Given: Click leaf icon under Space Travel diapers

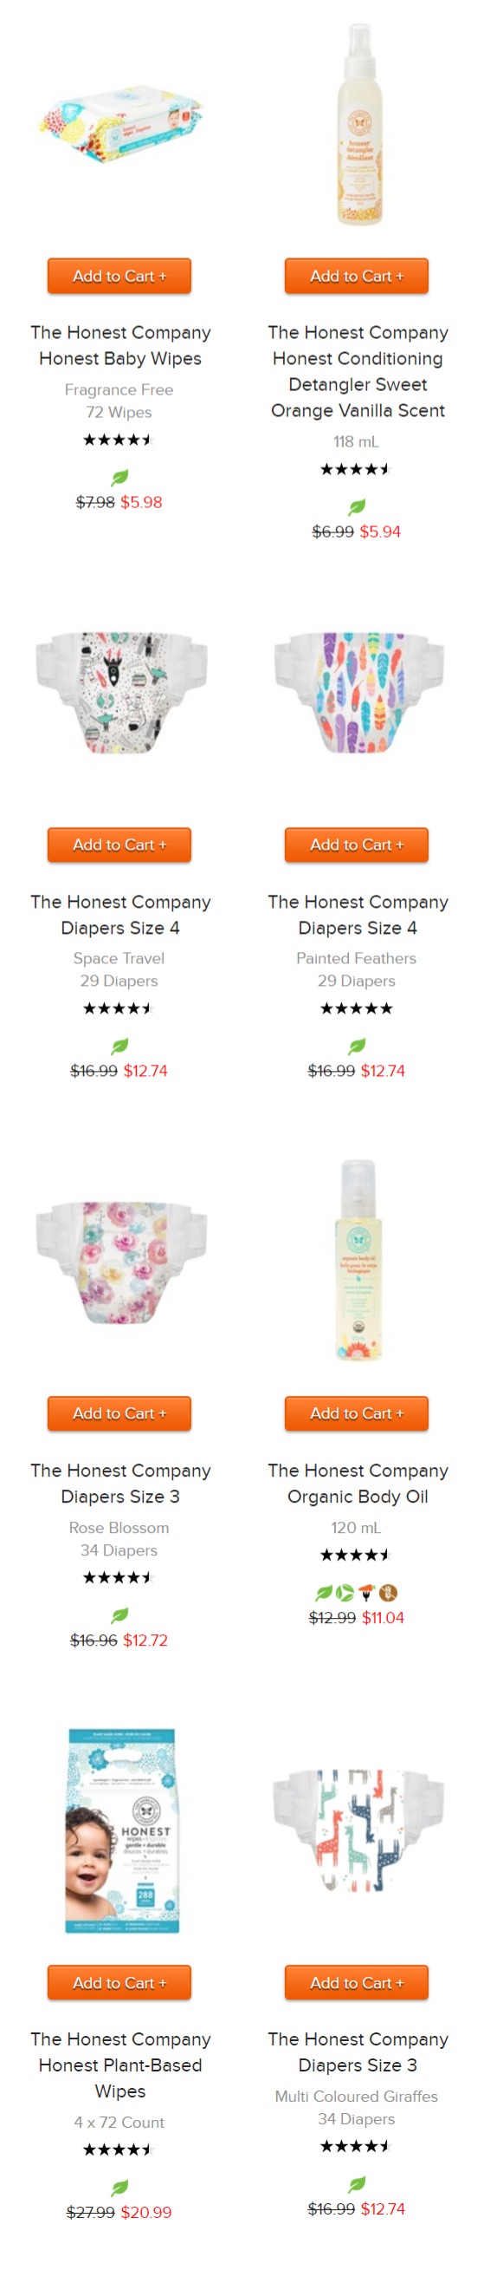Looking at the screenshot, I should tap(119, 1046).
